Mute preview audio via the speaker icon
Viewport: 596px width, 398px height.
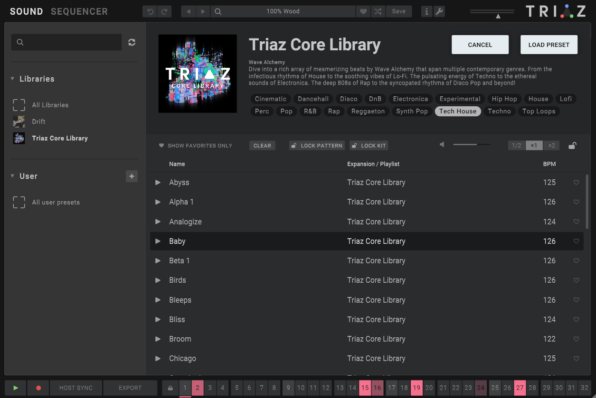click(x=441, y=145)
